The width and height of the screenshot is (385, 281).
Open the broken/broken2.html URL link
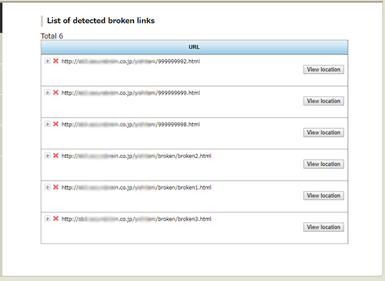136,156
